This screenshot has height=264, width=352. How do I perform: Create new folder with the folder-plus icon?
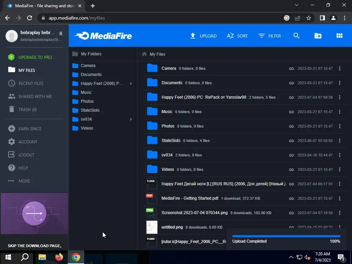coord(318,36)
